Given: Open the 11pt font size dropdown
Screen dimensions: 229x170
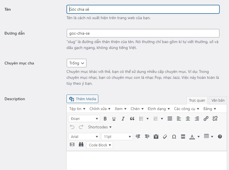Looking at the screenshot, I should click(117, 137).
